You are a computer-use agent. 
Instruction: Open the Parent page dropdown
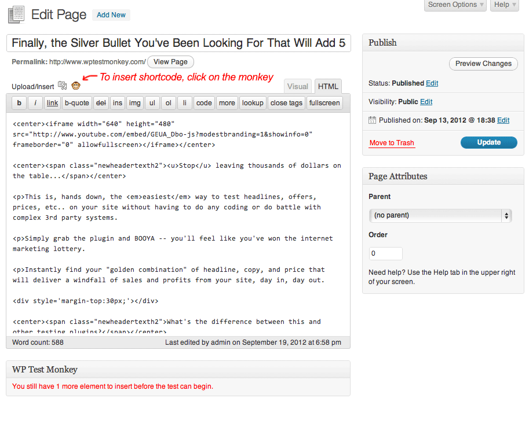pos(440,215)
